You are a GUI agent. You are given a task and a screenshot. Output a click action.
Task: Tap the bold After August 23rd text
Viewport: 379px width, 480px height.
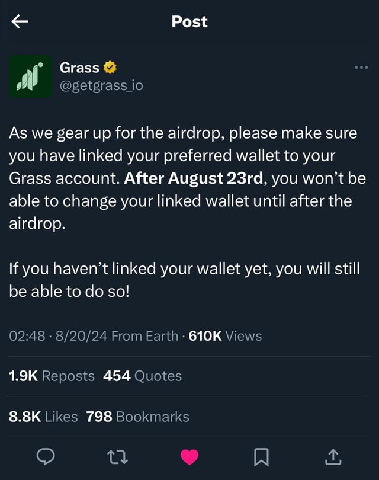189,178
